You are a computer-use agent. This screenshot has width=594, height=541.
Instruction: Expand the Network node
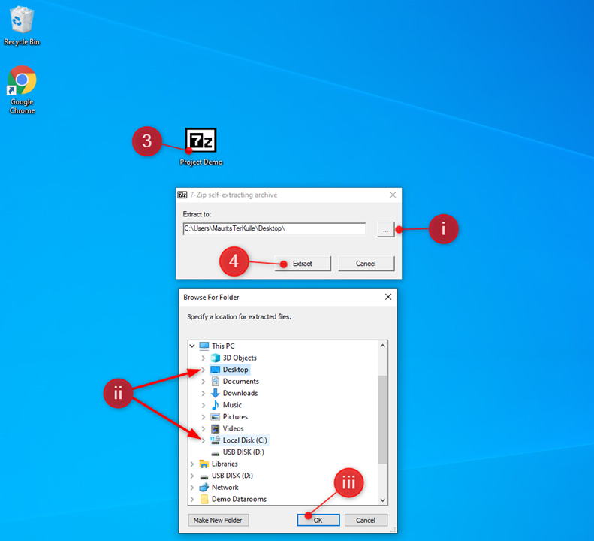tap(192, 487)
